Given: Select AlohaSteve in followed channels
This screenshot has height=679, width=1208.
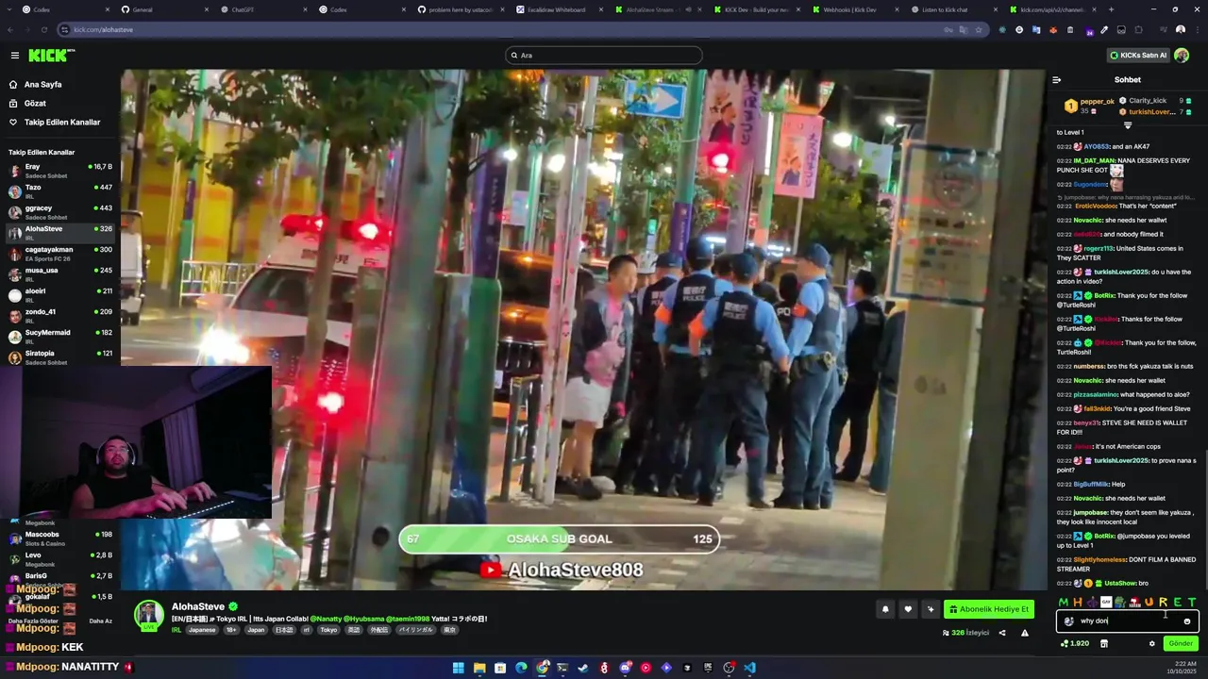Looking at the screenshot, I should click(x=60, y=233).
